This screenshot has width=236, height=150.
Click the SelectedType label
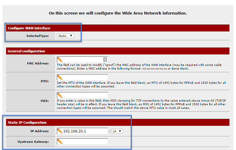pos(38,36)
